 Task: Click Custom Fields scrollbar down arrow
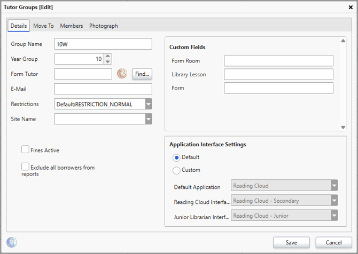click(343, 127)
